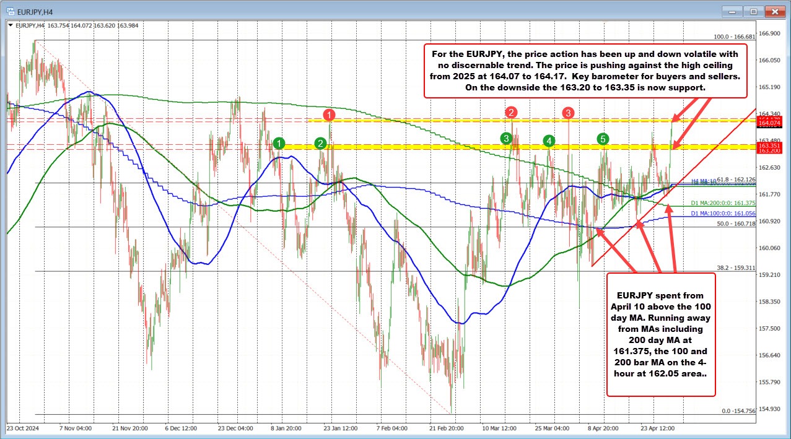
Task: Click the red circled 2 marker in March
Action: point(511,113)
